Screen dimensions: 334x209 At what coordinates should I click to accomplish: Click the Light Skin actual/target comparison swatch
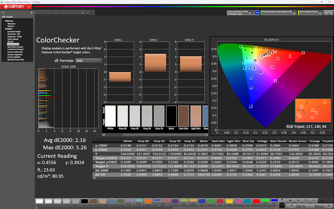click(x=195, y=116)
